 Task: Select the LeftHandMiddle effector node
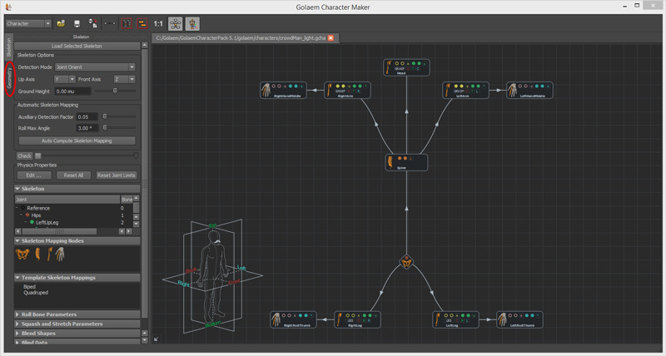coord(529,91)
